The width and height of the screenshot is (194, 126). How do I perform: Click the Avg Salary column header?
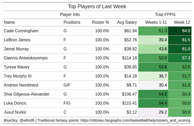point(127,22)
